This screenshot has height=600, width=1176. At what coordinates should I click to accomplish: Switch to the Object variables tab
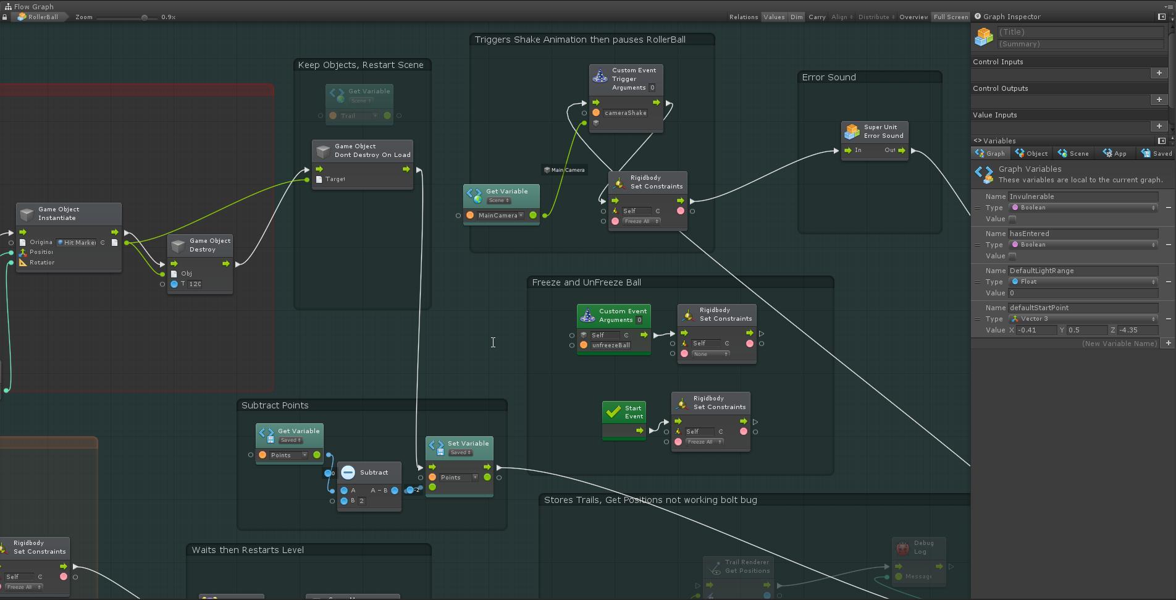point(1031,153)
